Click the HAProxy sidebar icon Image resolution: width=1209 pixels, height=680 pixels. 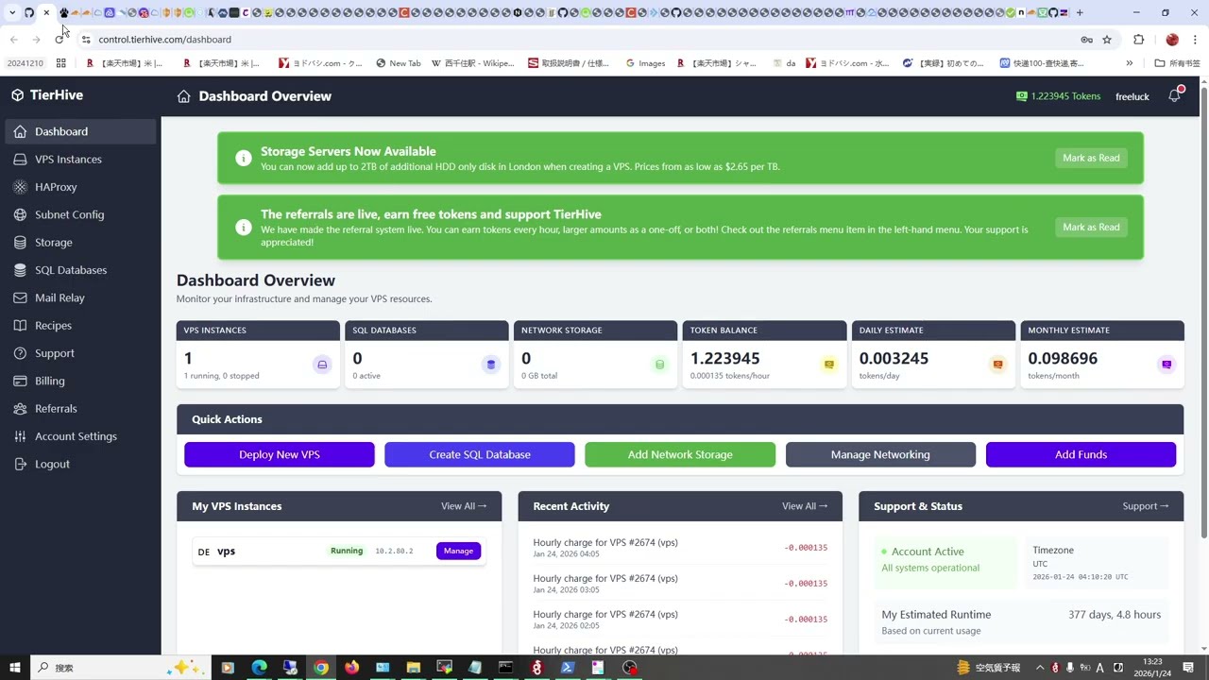point(20,187)
